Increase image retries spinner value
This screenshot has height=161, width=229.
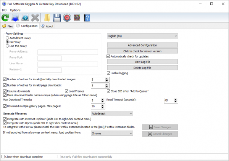[x=107, y=78]
